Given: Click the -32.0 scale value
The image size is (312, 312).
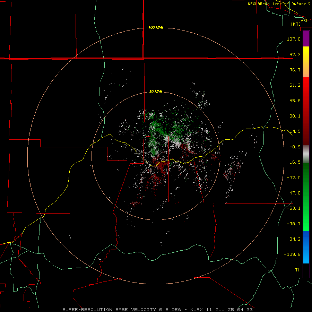Looking at the screenshot, I should (x=294, y=178).
